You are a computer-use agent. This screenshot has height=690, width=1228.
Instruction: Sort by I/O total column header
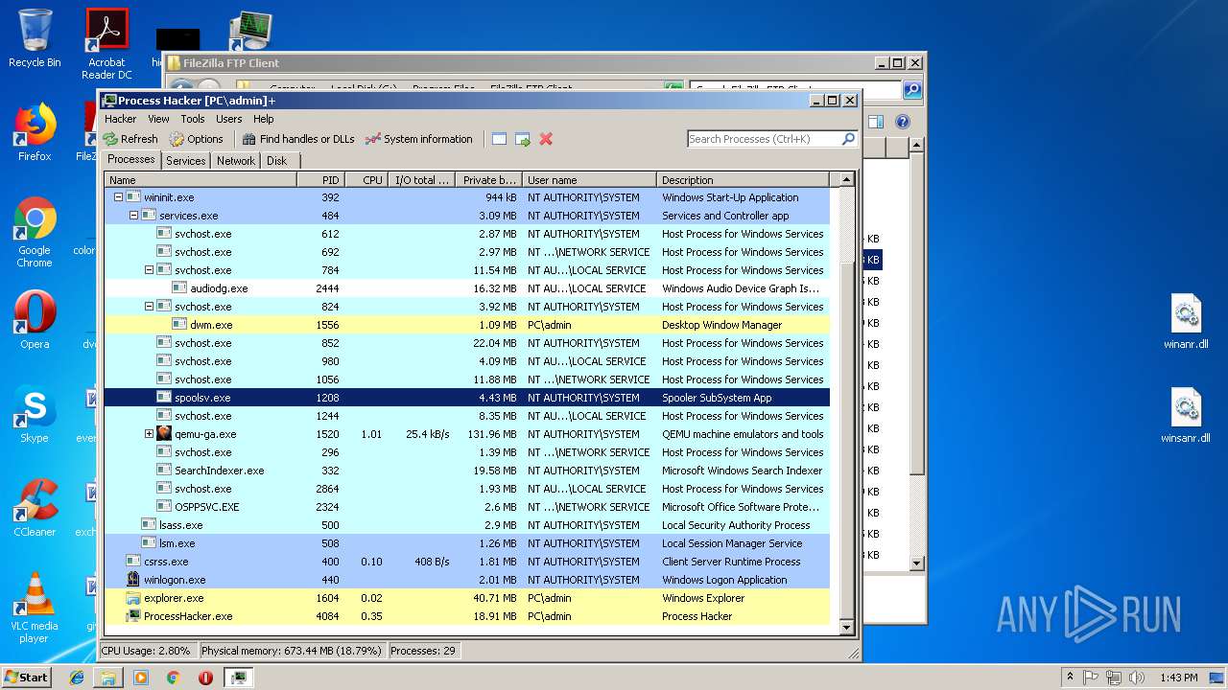point(421,179)
